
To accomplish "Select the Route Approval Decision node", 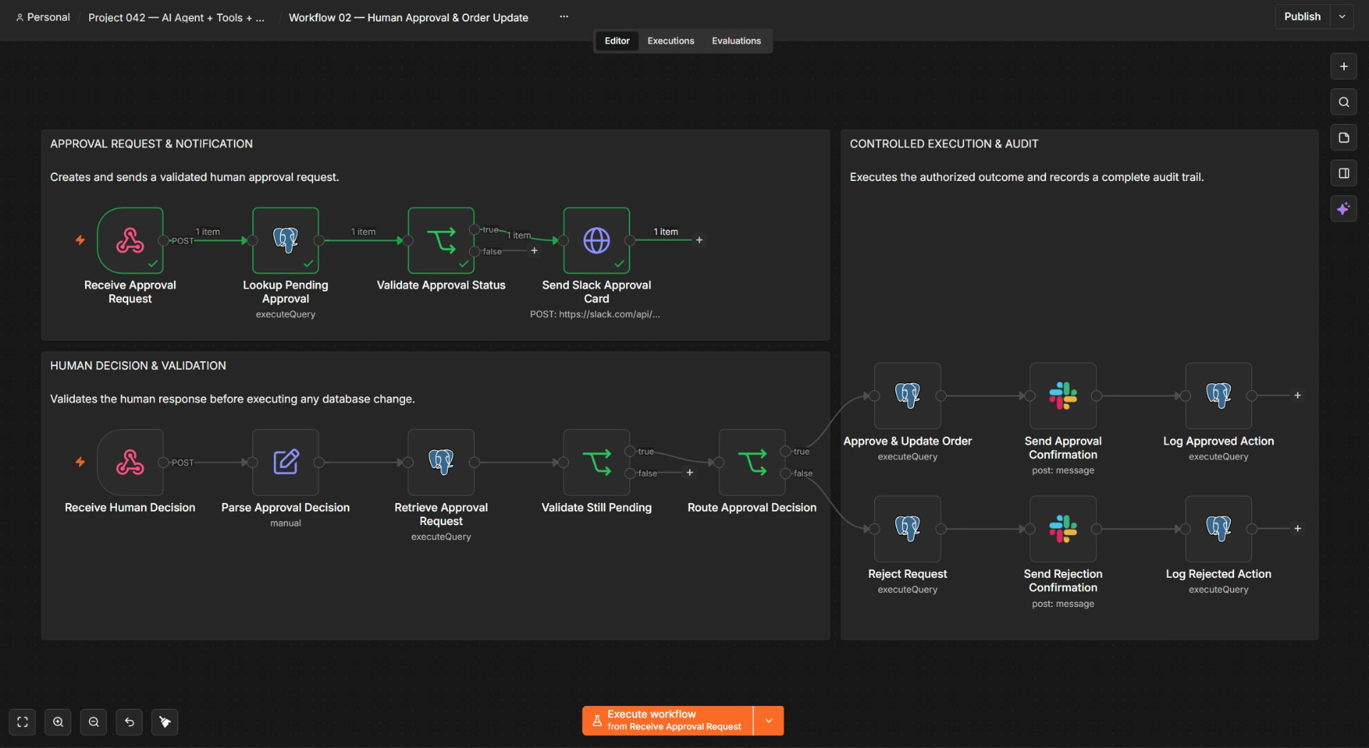I will coord(752,462).
